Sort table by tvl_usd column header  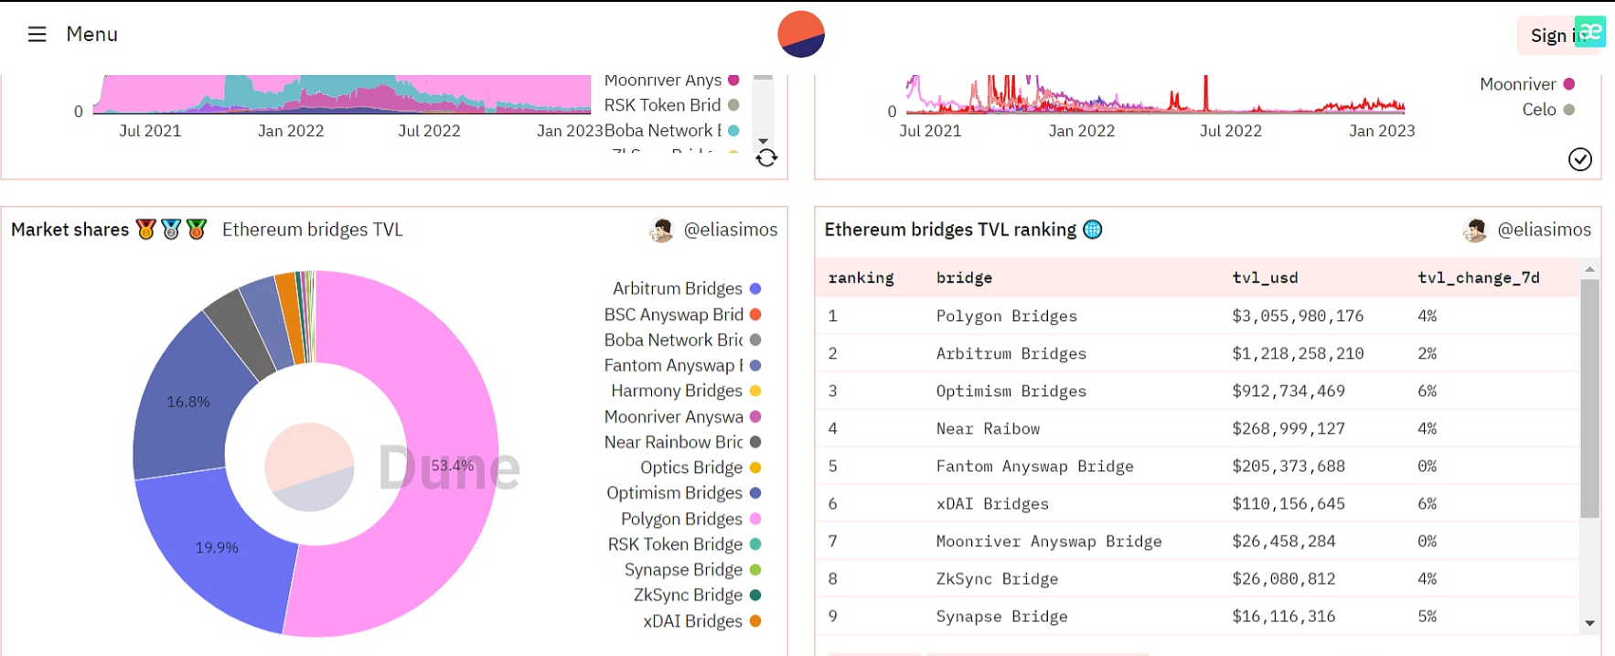coord(1265,278)
